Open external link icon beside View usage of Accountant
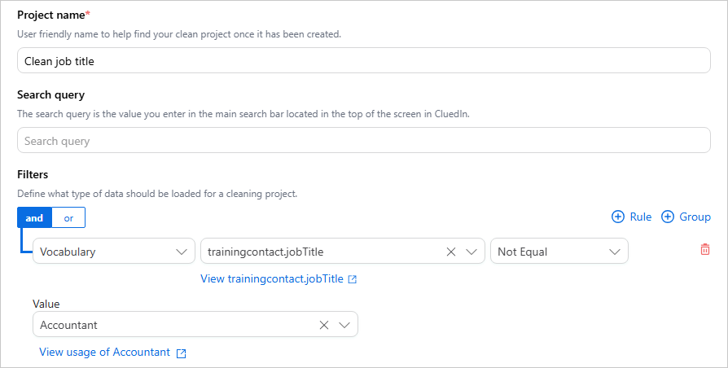This screenshot has width=728, height=368. [182, 353]
